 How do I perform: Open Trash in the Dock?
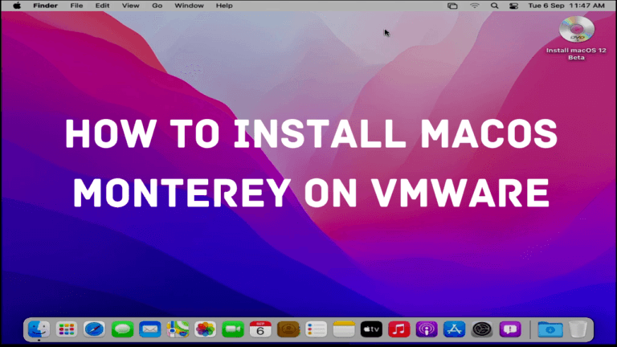pos(578,329)
